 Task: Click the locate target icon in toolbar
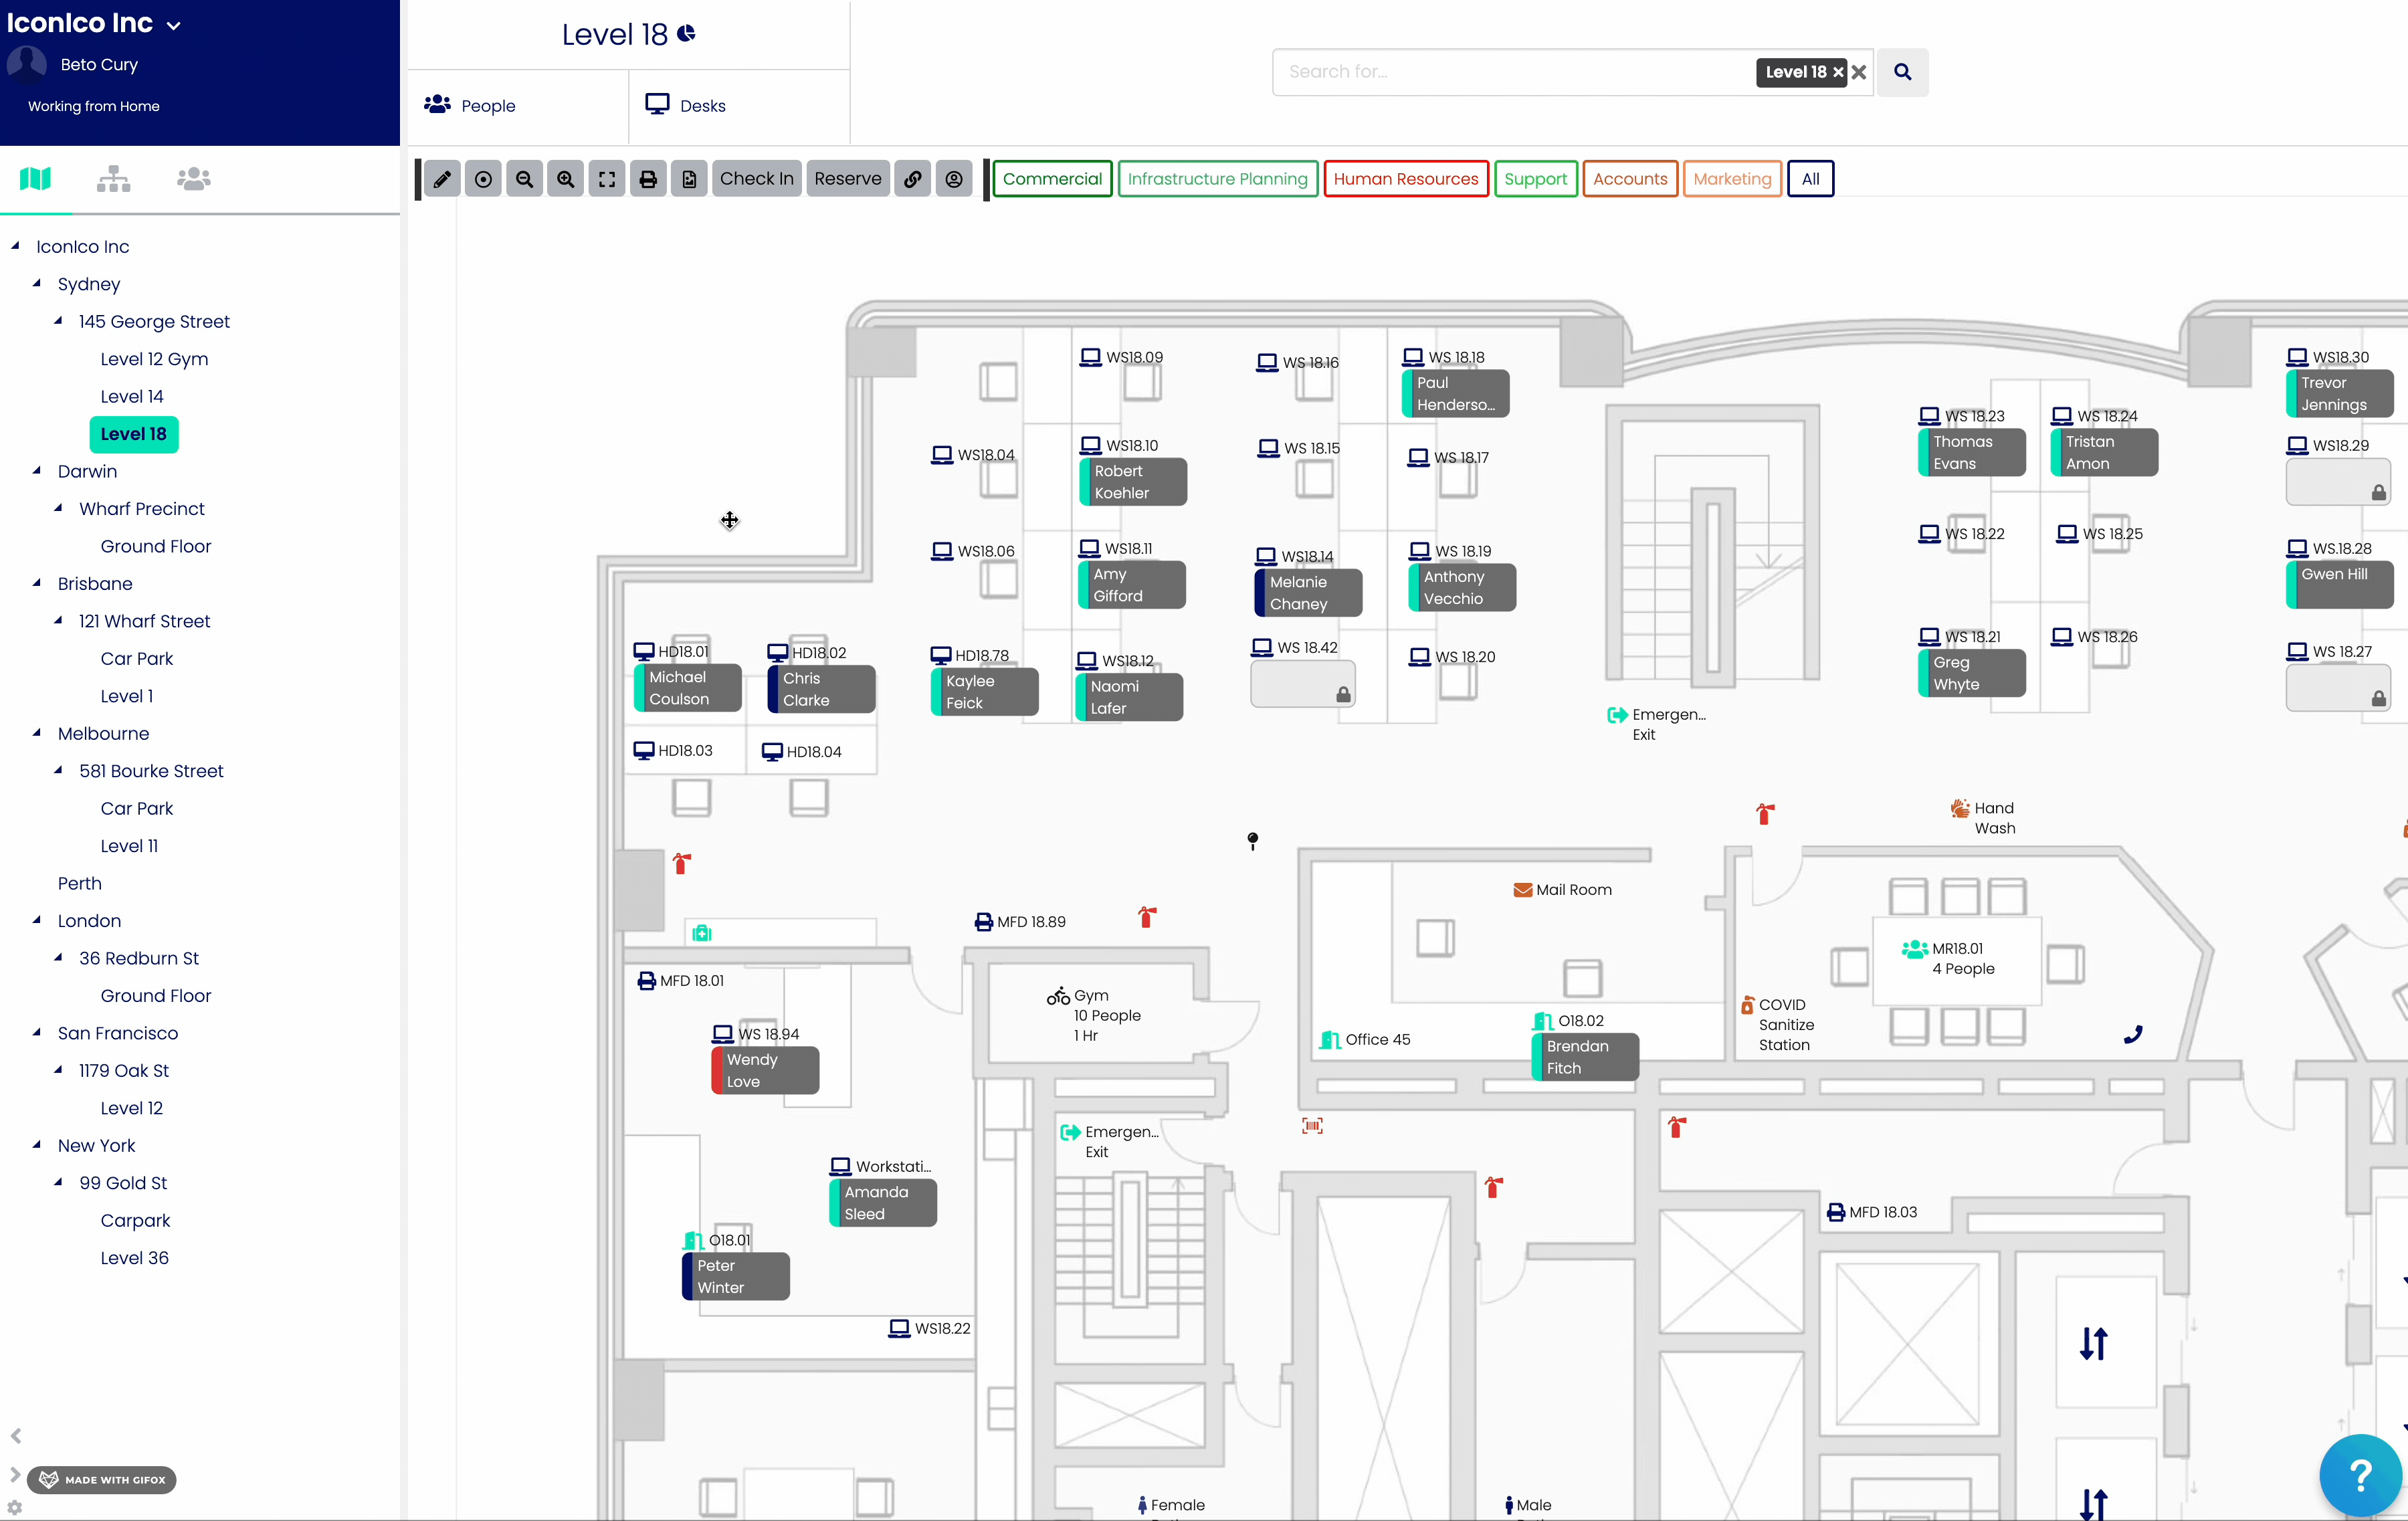483,179
